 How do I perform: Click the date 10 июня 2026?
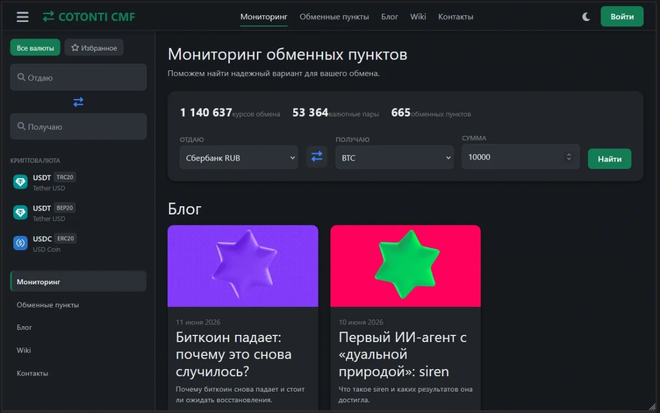point(361,322)
